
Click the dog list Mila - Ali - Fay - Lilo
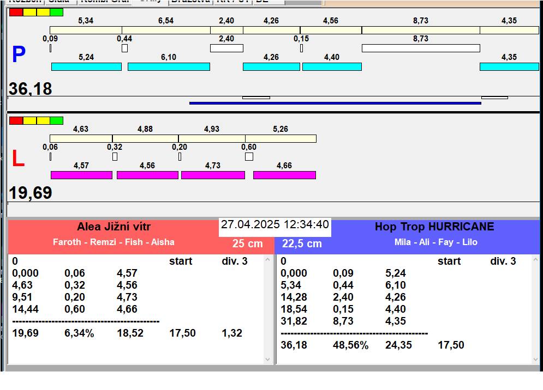[436, 242]
